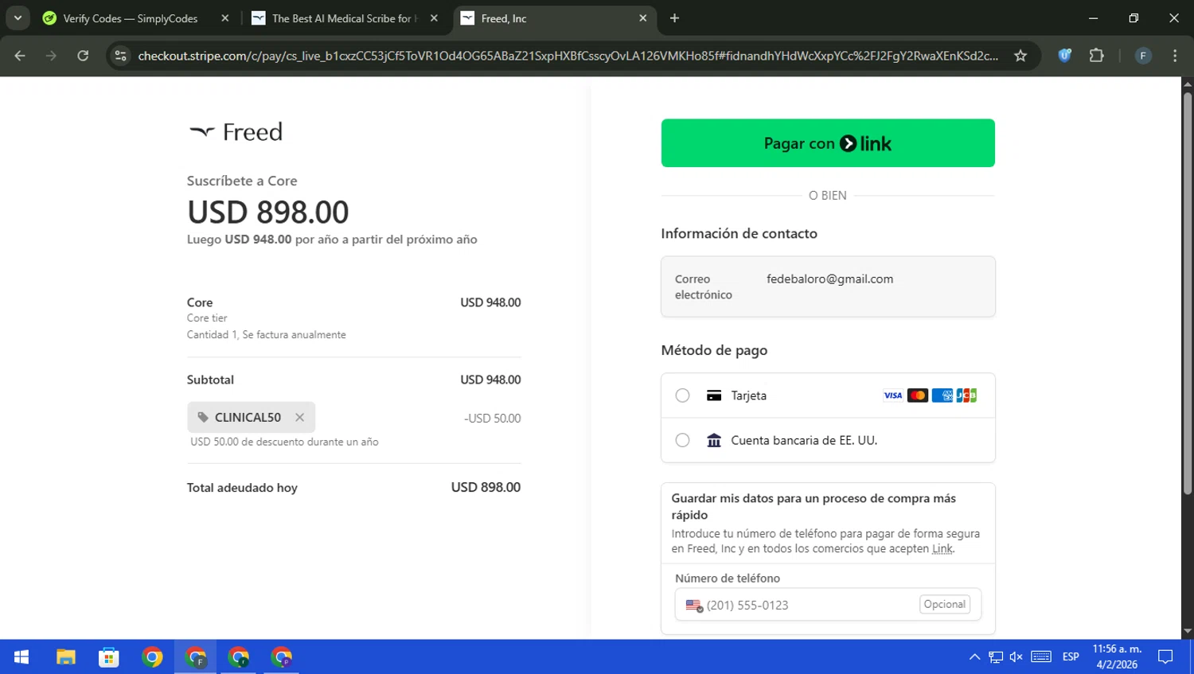Screen dimensions: 1194x674
Task: Go back to previous page
Action: (x=20, y=56)
